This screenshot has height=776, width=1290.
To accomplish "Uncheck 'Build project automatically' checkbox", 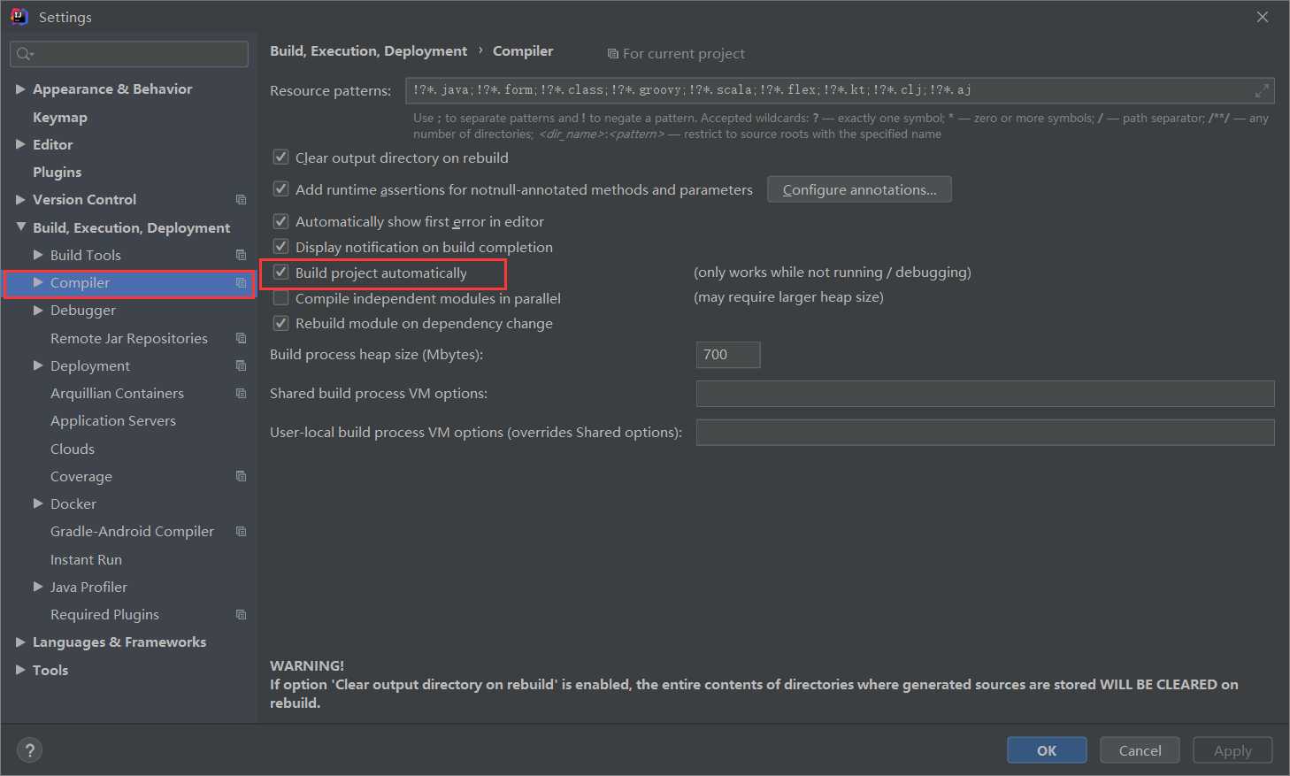I will (280, 273).
